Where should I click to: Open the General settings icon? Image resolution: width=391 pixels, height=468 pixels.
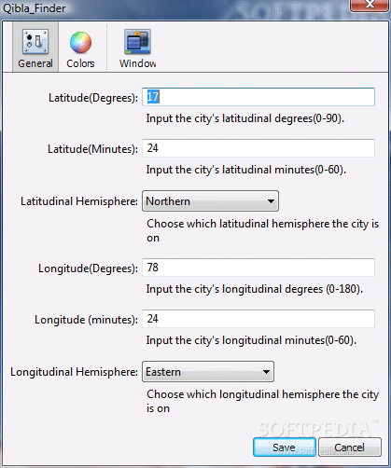coord(35,48)
